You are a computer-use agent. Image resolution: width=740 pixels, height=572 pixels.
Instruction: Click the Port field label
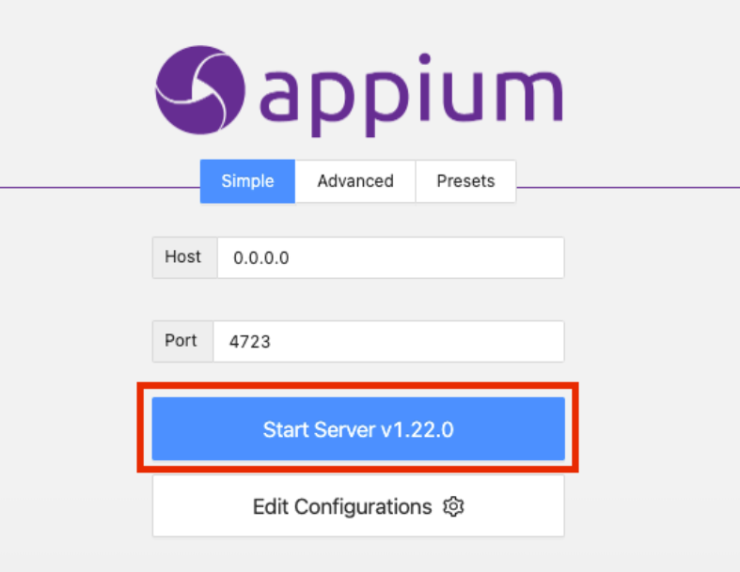(181, 340)
